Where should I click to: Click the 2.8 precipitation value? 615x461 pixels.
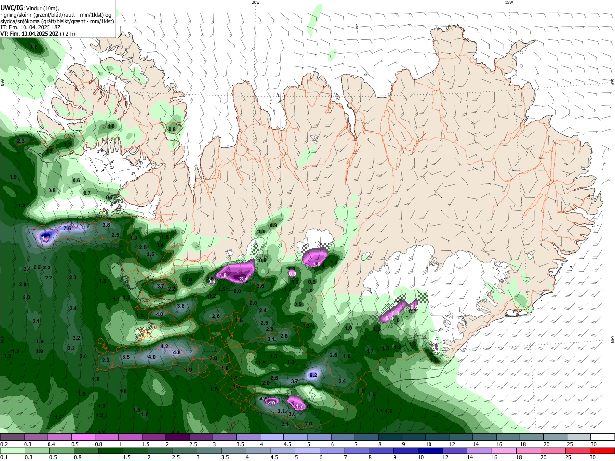pos(284,336)
